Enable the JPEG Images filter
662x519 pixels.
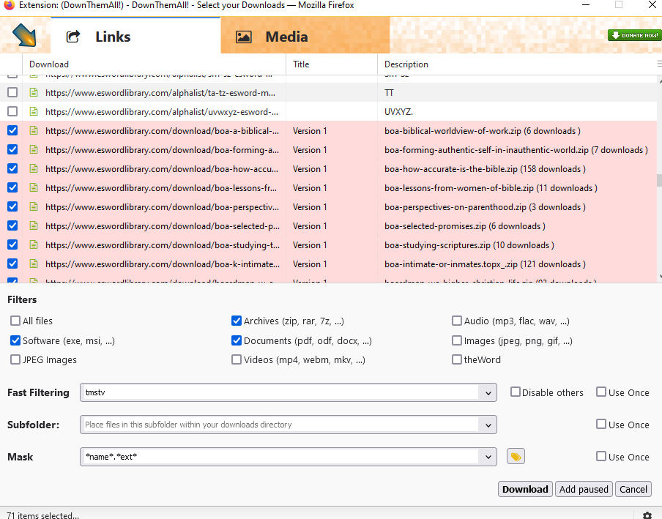click(15, 359)
